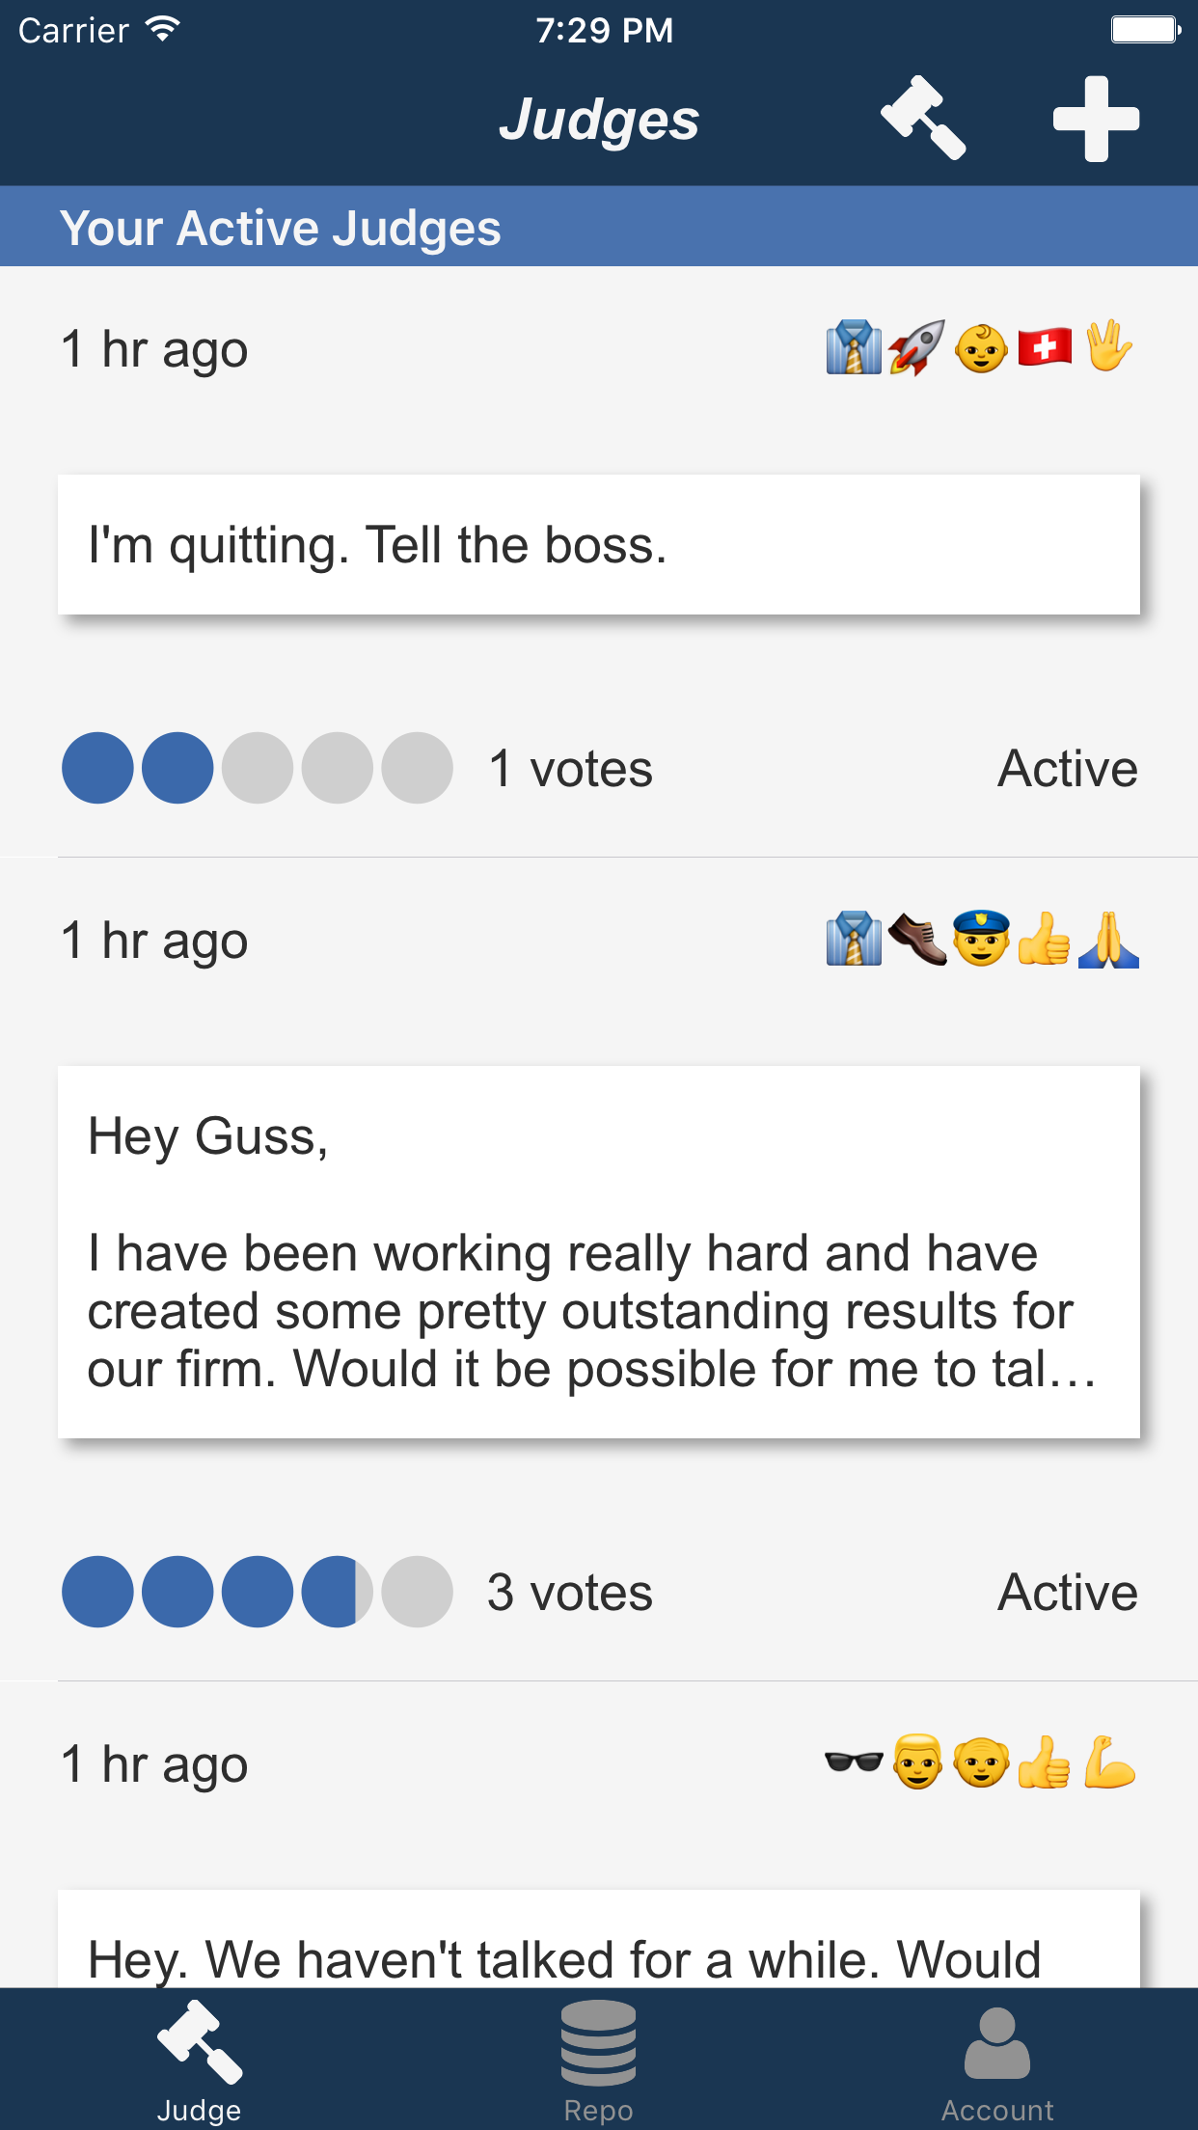The image size is (1198, 2130).
Task: Tap the flexed bicep emoji
Action: (x=1109, y=1761)
